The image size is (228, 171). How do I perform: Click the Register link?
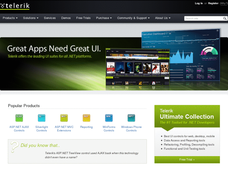[x=213, y=3]
